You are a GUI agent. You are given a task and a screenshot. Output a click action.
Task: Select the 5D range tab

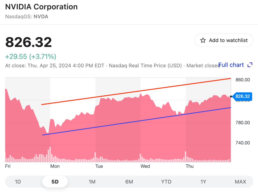55,182
